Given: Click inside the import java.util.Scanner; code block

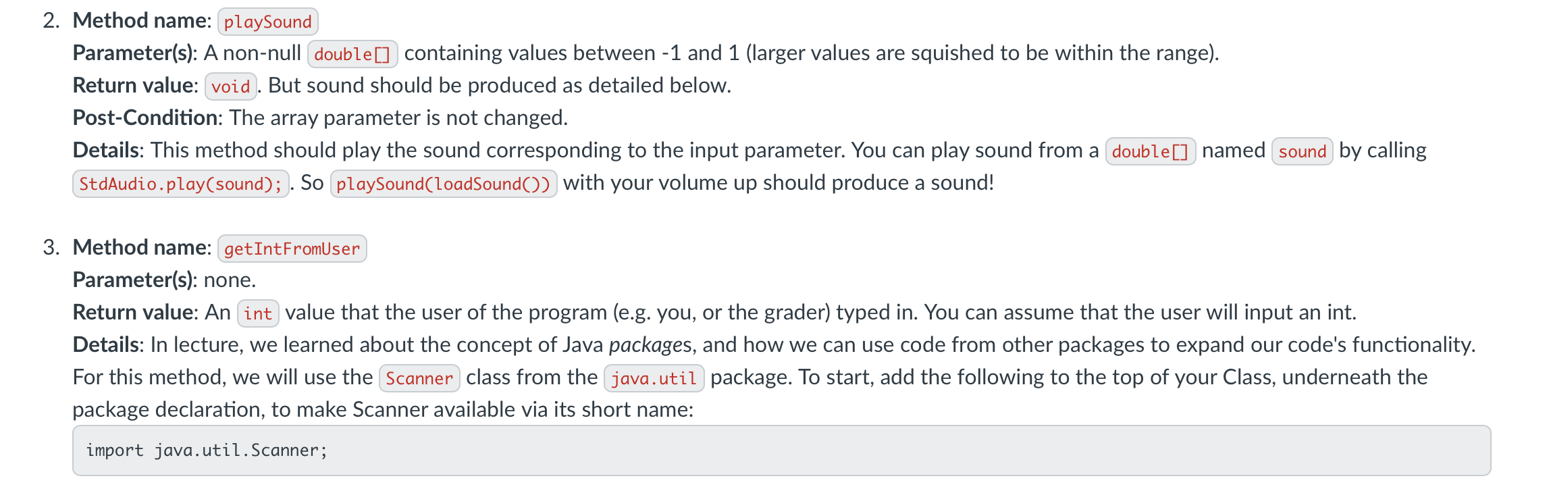Looking at the screenshot, I should click(781, 451).
